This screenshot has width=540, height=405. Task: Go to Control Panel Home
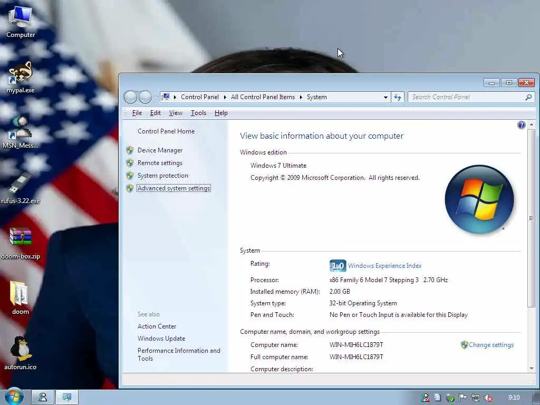pyautogui.click(x=166, y=131)
